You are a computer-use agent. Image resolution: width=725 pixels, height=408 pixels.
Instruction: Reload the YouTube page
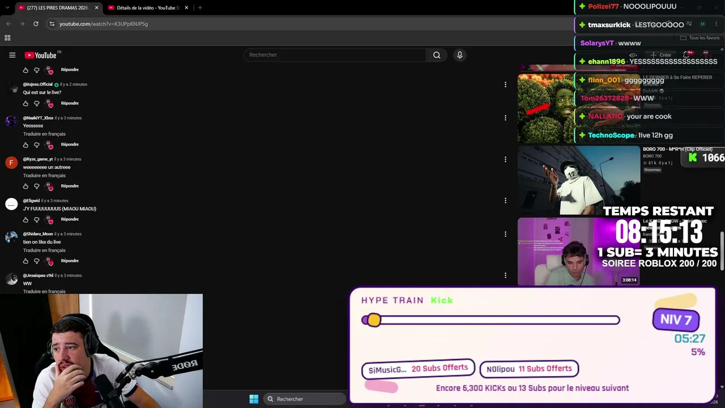click(36, 24)
